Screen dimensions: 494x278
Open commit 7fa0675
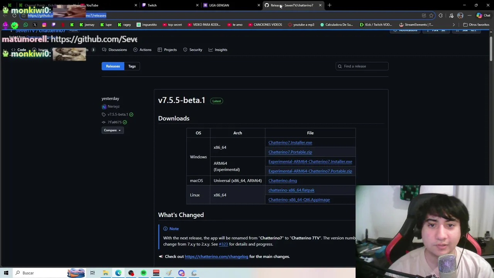pos(115,122)
